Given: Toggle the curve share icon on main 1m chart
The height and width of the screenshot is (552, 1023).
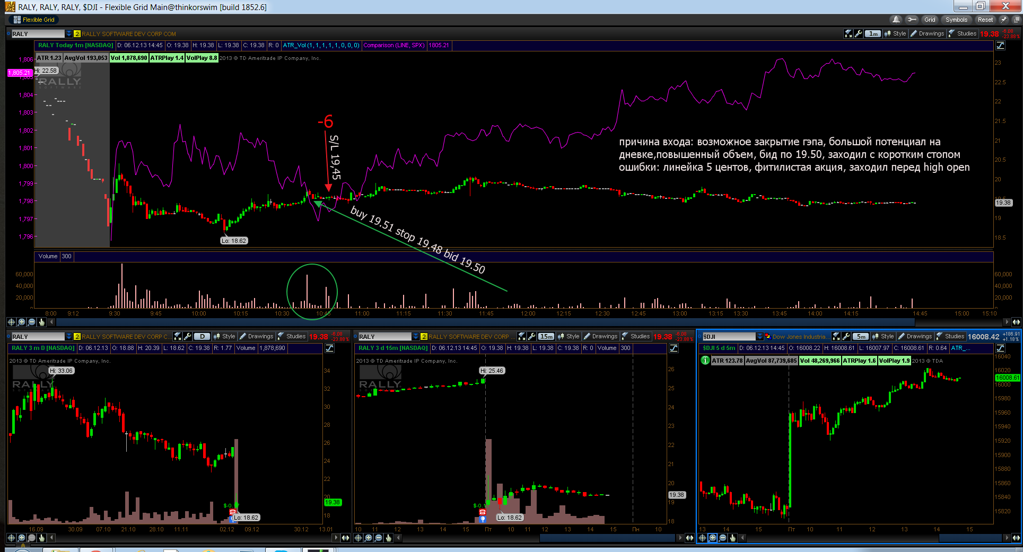Looking at the screenshot, I should 1000,46.
